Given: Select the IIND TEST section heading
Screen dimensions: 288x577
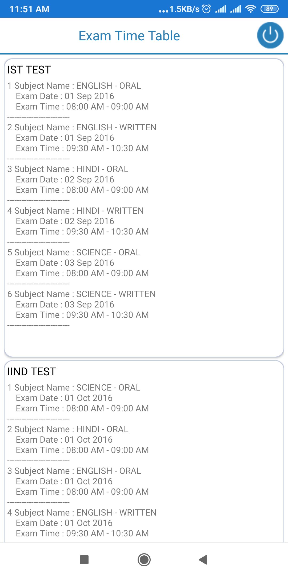Looking at the screenshot, I should (31, 372).
